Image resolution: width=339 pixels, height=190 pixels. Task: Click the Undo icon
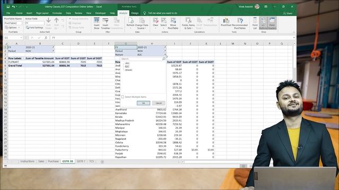pos(14,7)
